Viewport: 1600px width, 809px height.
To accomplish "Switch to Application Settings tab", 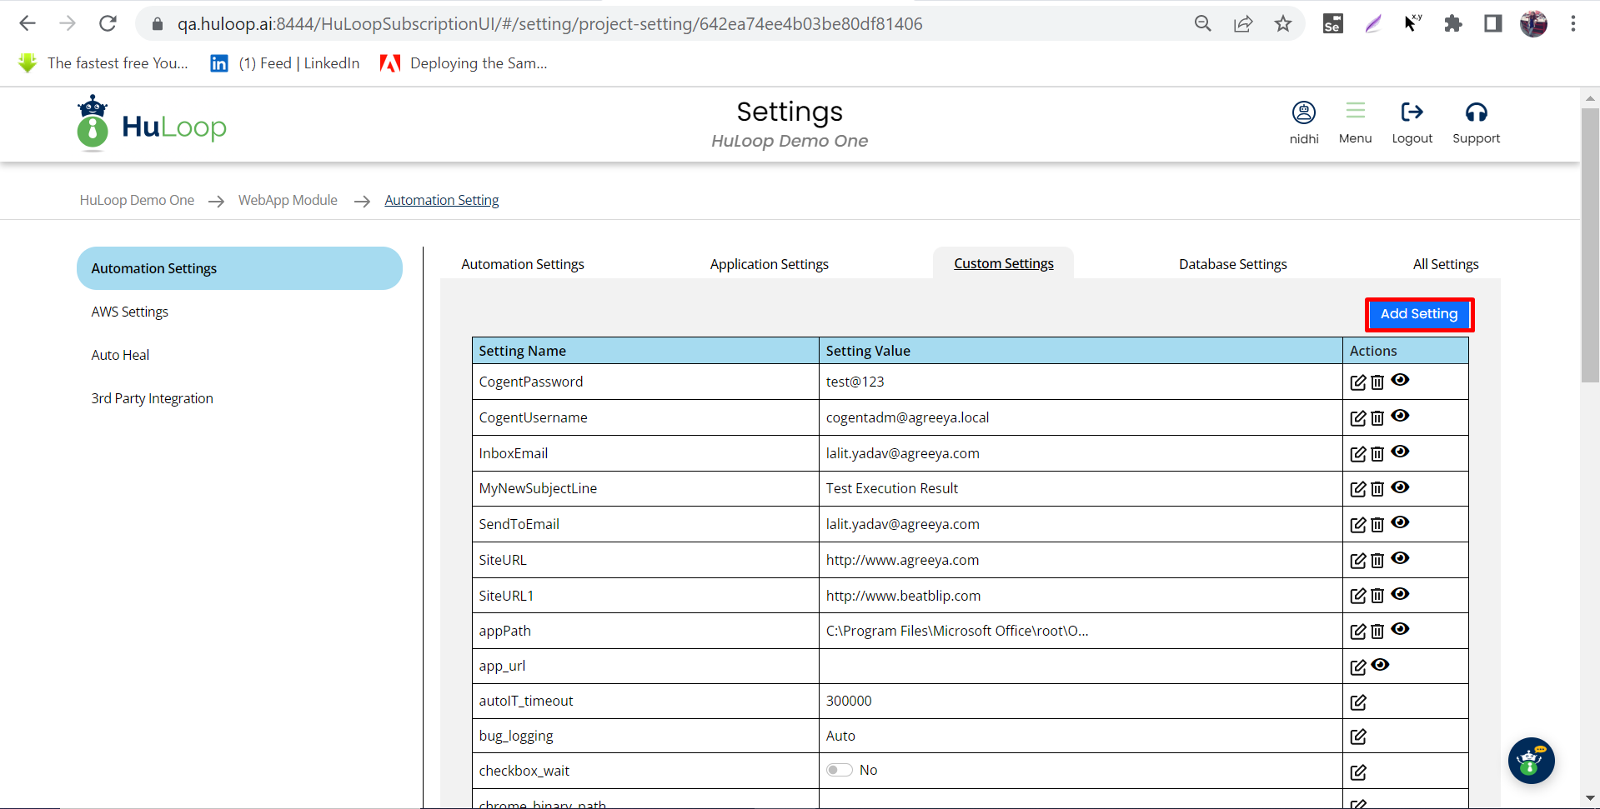I will click(x=769, y=264).
